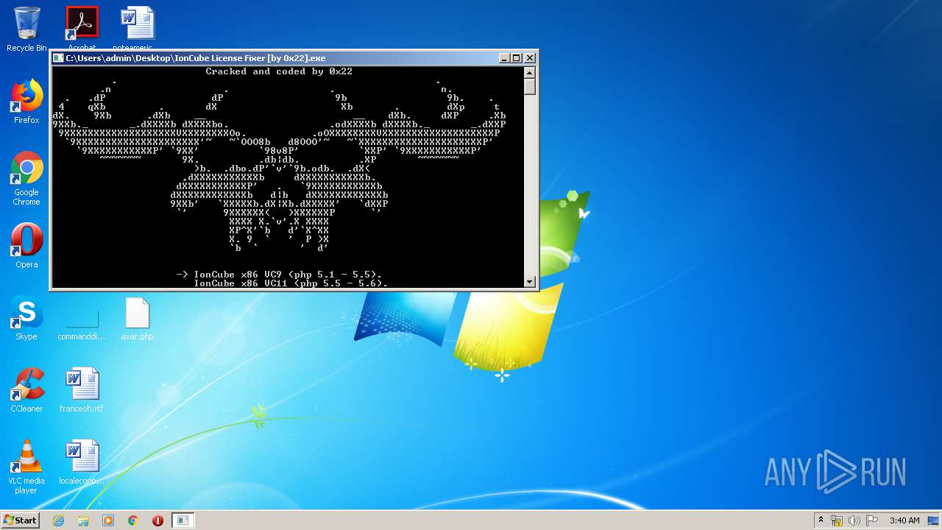The height and width of the screenshot is (530, 942).
Task: Open the console window system menu icon
Action: (58, 58)
